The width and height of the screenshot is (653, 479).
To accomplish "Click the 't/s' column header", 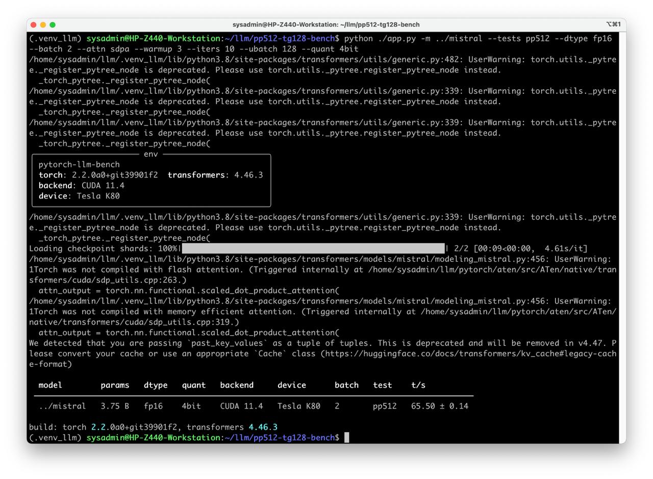I will 418,385.
